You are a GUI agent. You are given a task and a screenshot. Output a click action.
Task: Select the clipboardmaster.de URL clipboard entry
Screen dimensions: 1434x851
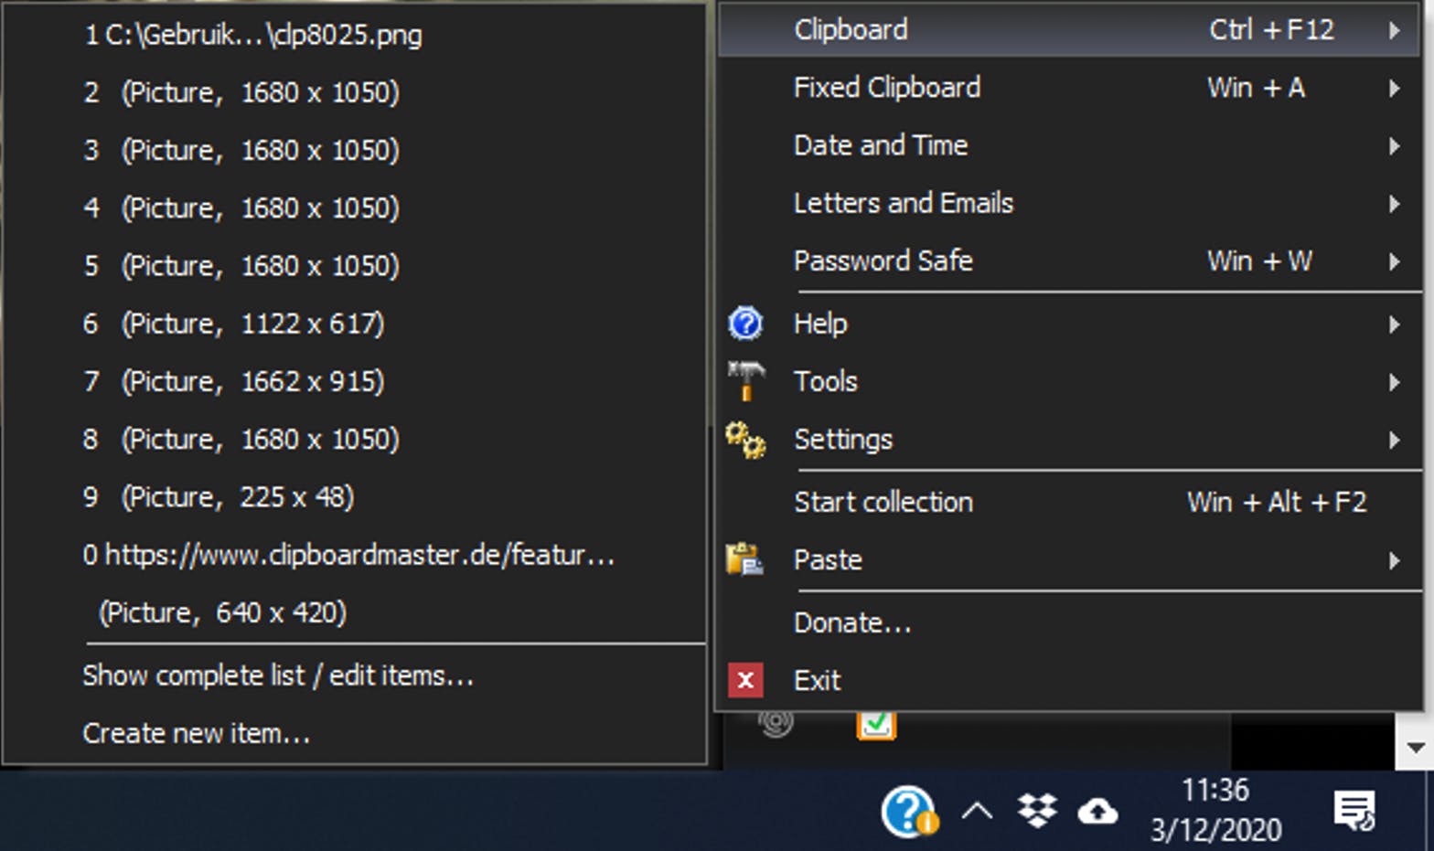(348, 555)
